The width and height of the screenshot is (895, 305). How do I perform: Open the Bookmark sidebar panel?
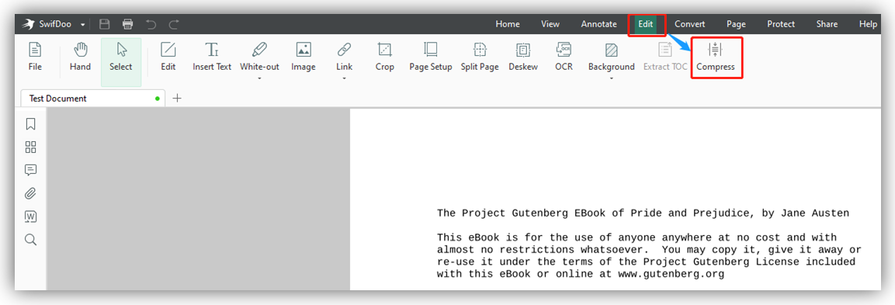(x=31, y=124)
